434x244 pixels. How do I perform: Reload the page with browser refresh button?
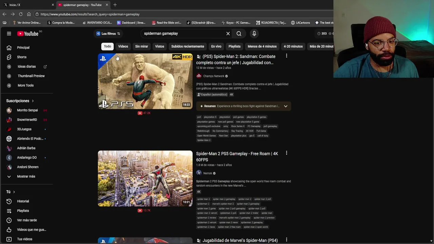tap(21, 14)
